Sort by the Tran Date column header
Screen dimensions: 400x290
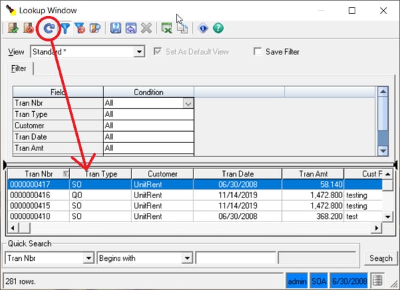point(237,174)
